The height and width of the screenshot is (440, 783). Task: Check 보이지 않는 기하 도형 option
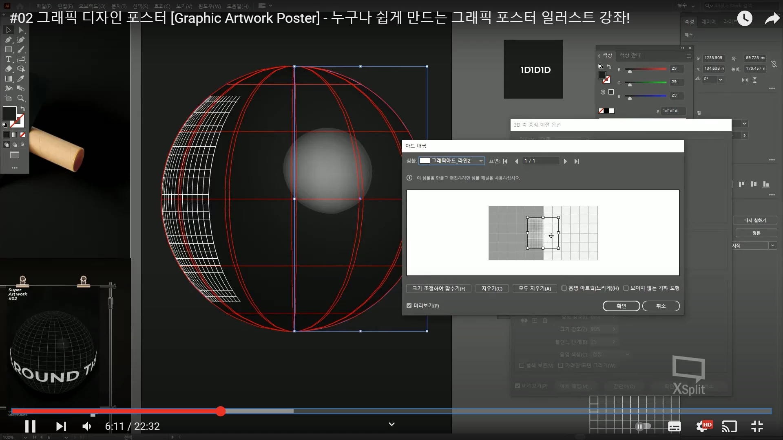tap(626, 288)
